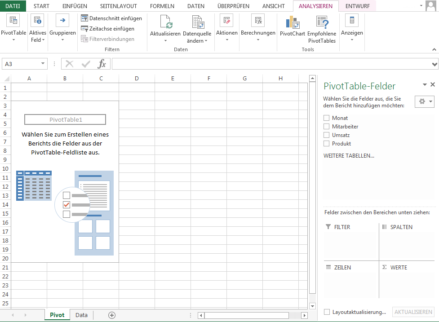
Task: Close the PivotTable-Felder pane
Action: (433, 84)
